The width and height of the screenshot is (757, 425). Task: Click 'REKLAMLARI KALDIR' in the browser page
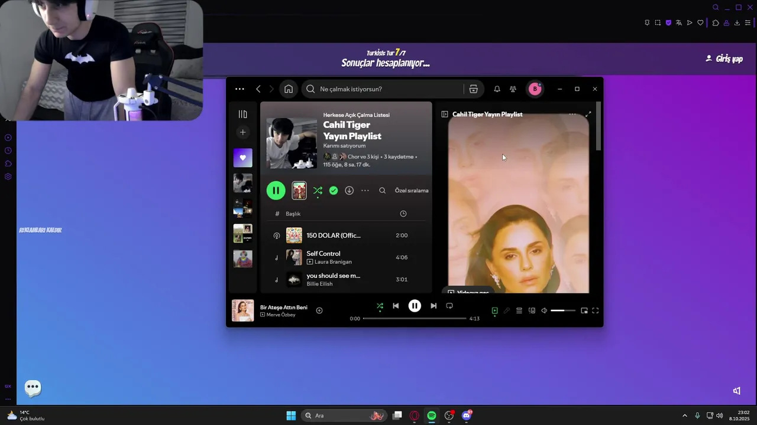pyautogui.click(x=40, y=230)
